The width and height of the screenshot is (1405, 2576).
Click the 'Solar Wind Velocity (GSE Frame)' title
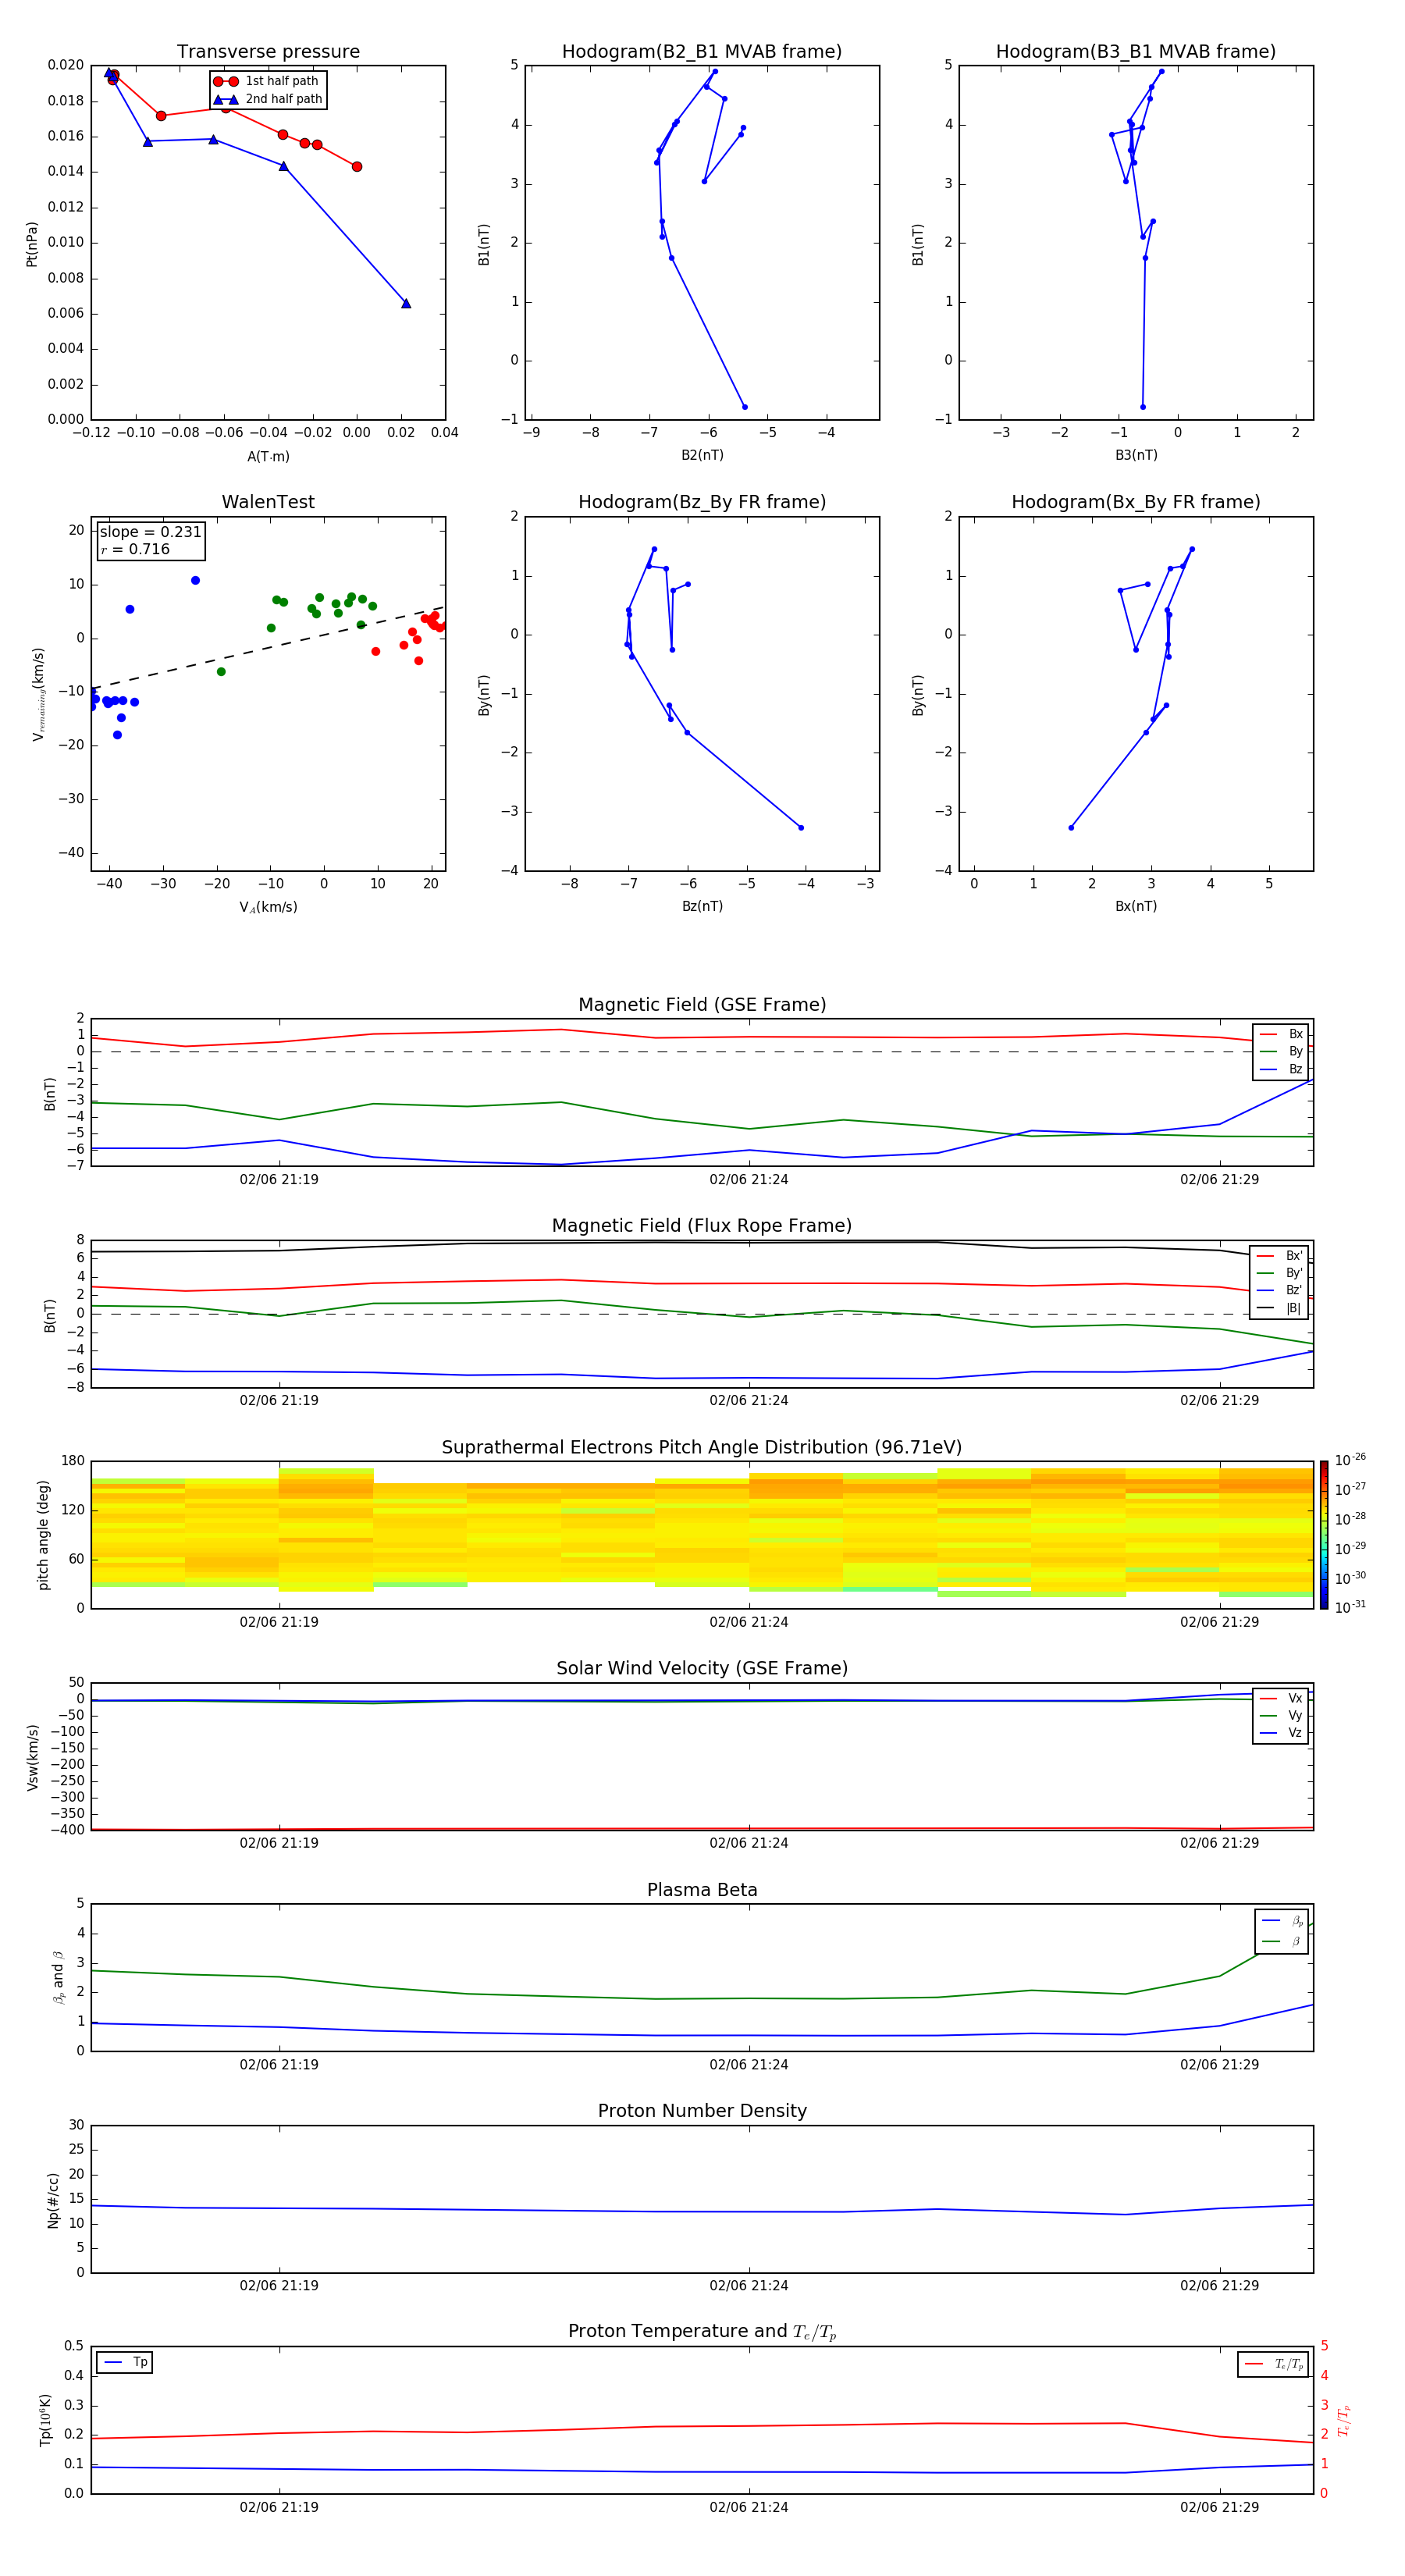point(702,1669)
